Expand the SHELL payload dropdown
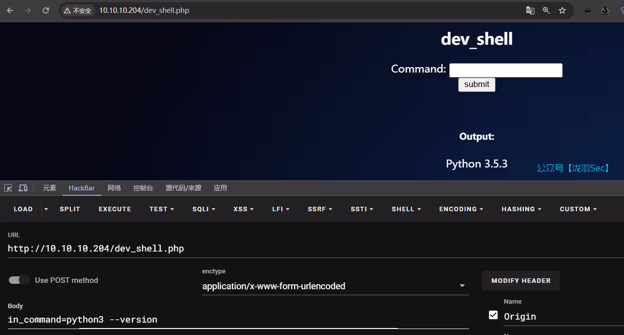 (x=406, y=209)
